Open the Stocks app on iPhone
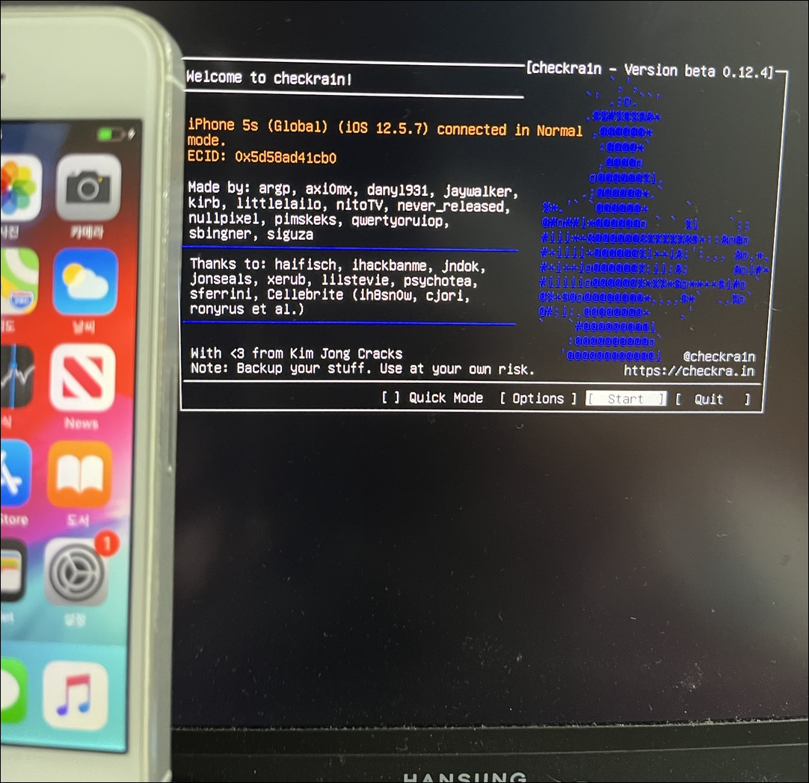 click(x=16, y=377)
